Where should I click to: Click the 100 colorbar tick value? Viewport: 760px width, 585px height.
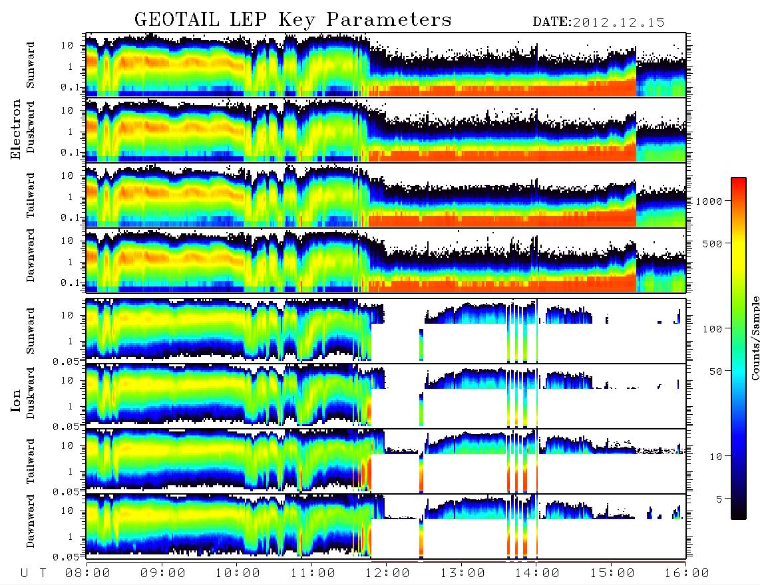coord(713,329)
